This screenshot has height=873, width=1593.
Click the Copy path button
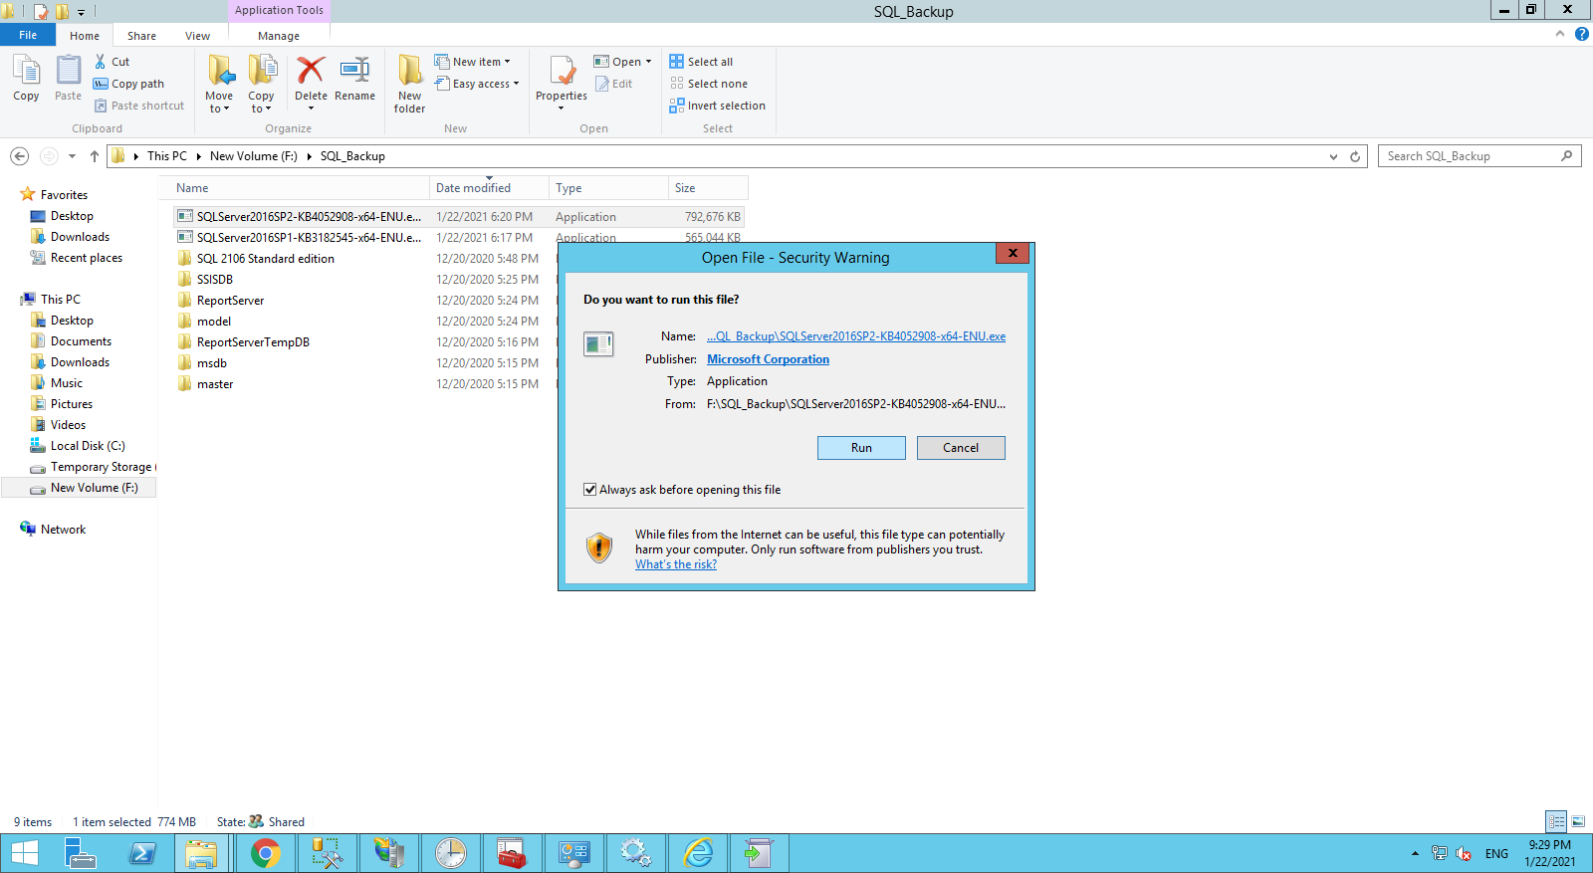tap(129, 84)
